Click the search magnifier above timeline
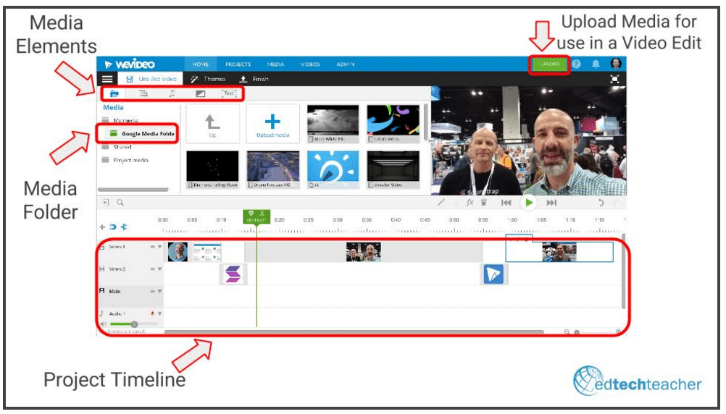 (x=120, y=203)
